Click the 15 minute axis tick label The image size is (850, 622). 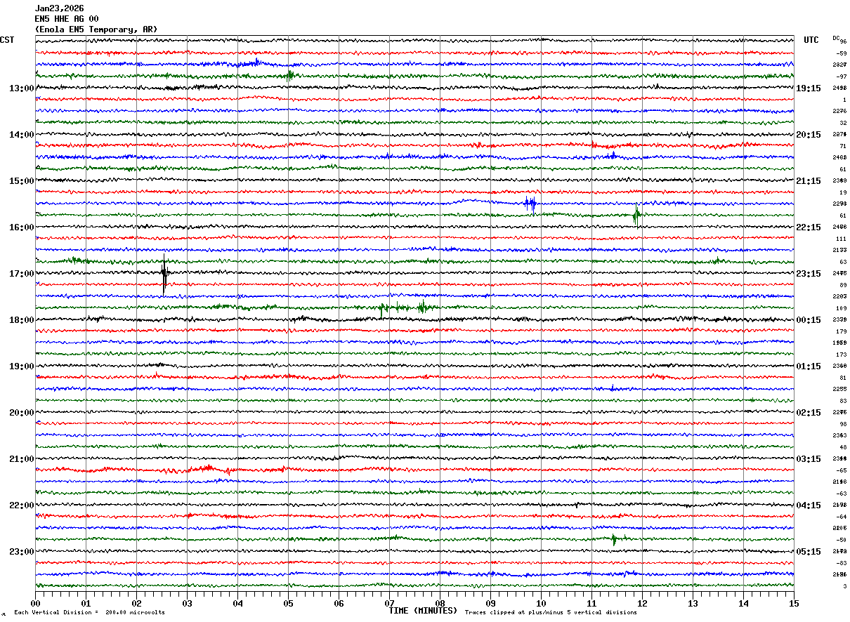[x=794, y=603]
